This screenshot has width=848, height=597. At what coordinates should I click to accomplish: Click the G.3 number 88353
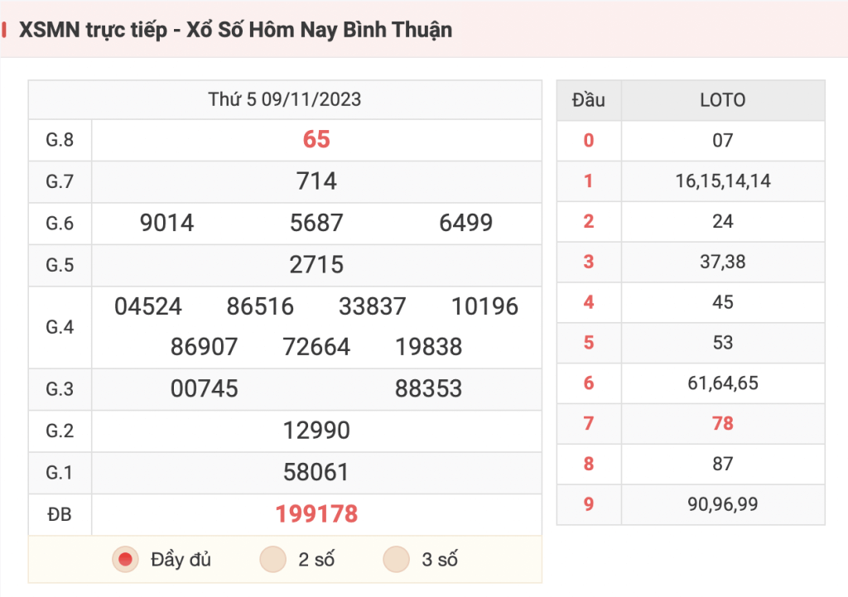pos(428,389)
